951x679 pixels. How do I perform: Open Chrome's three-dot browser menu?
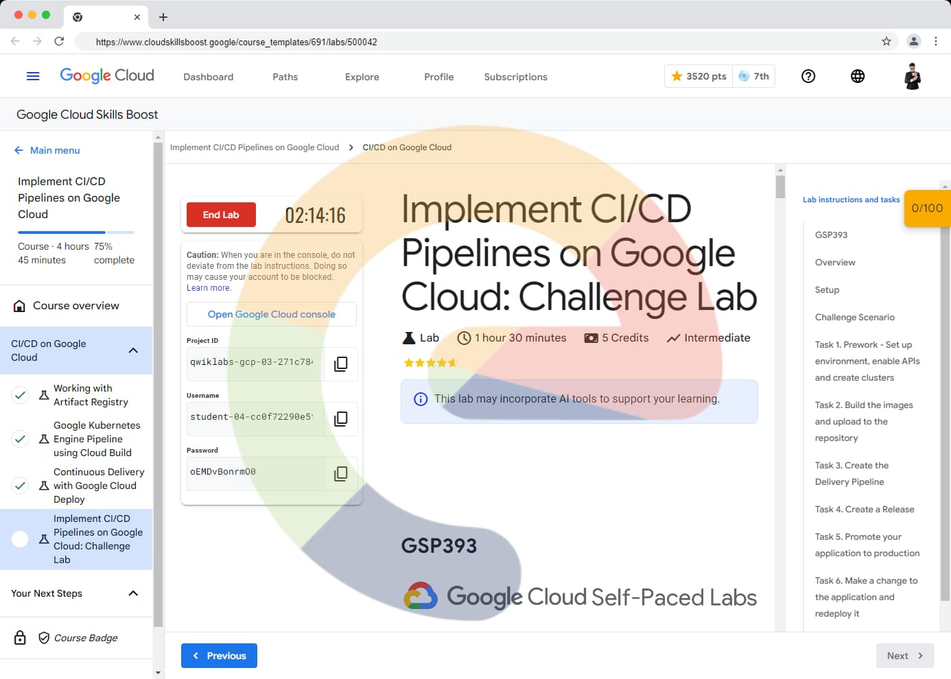pyautogui.click(x=936, y=41)
